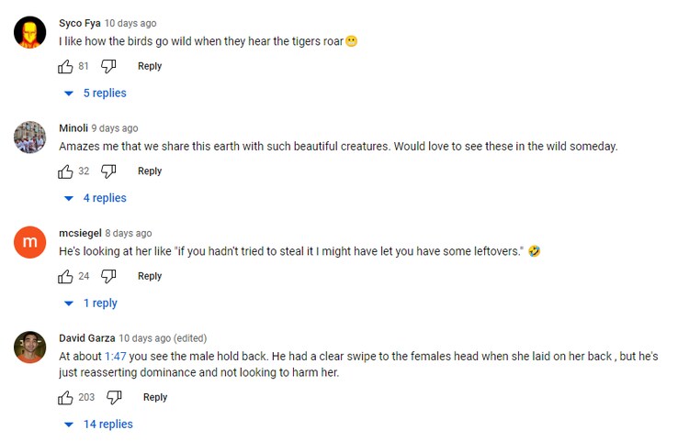Image resolution: width=689 pixels, height=441 pixels.
Task: Expand 14 replies under David Garza
Action: pos(98,424)
